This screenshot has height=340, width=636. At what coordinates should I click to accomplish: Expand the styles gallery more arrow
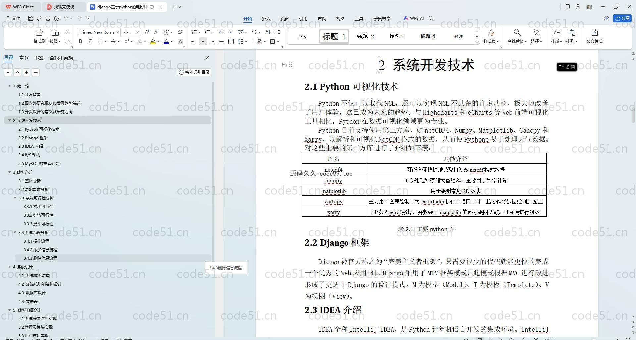[477, 42]
